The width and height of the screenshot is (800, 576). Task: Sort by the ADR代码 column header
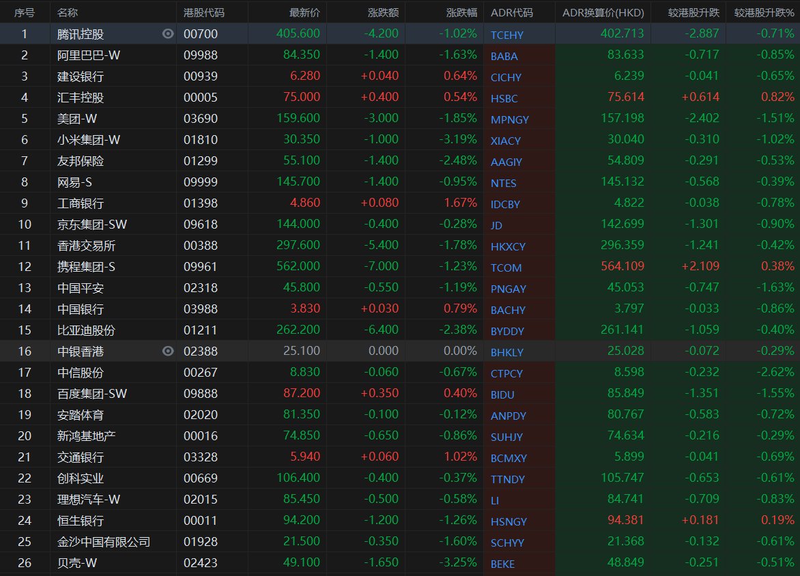coord(512,12)
